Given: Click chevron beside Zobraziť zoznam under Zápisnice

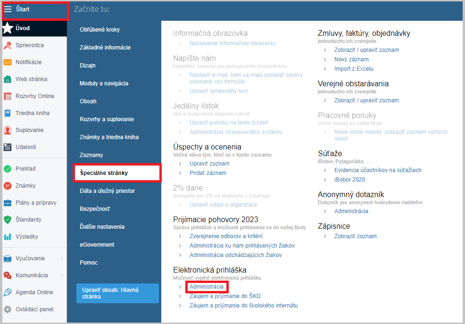Looking at the screenshot, I should point(325,237).
